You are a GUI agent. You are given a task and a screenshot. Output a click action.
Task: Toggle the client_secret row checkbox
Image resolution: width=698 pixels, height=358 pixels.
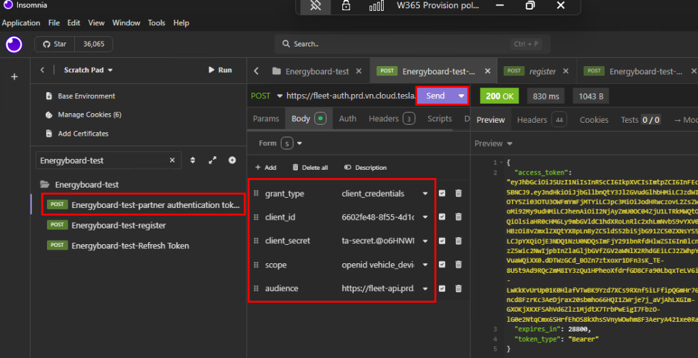coord(442,241)
